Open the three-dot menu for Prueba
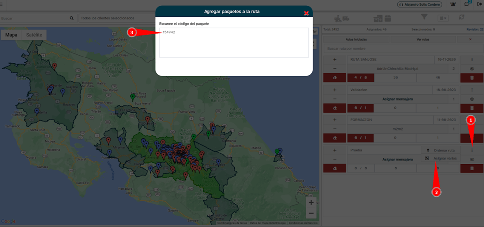Image resolution: width=484 pixels, height=227 pixels. pyautogui.click(x=472, y=150)
